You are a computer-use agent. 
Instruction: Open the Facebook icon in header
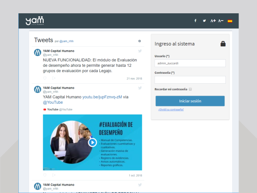pos(195,21)
